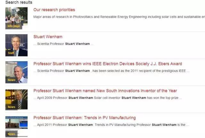Viewport: 205px width, 138px height.
Task: Click the 'Info page' badge on first thumbnail
Action: 14,26
